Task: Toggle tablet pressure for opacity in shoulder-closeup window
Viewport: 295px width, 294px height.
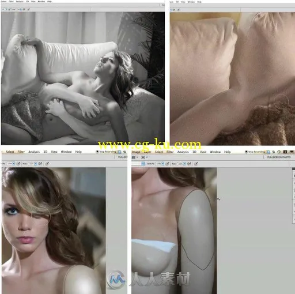Action: click(167, 164)
